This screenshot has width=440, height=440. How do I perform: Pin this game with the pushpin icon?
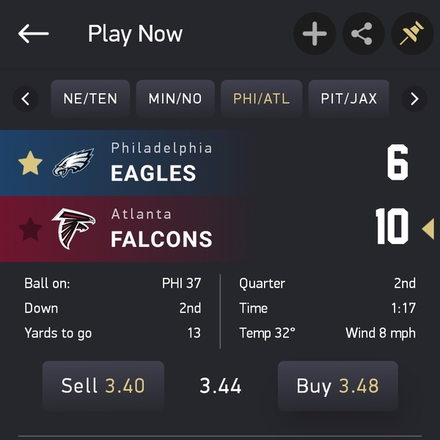[413, 34]
